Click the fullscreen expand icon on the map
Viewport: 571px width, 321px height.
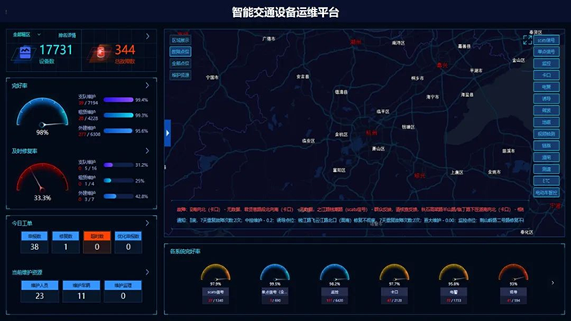point(527,40)
